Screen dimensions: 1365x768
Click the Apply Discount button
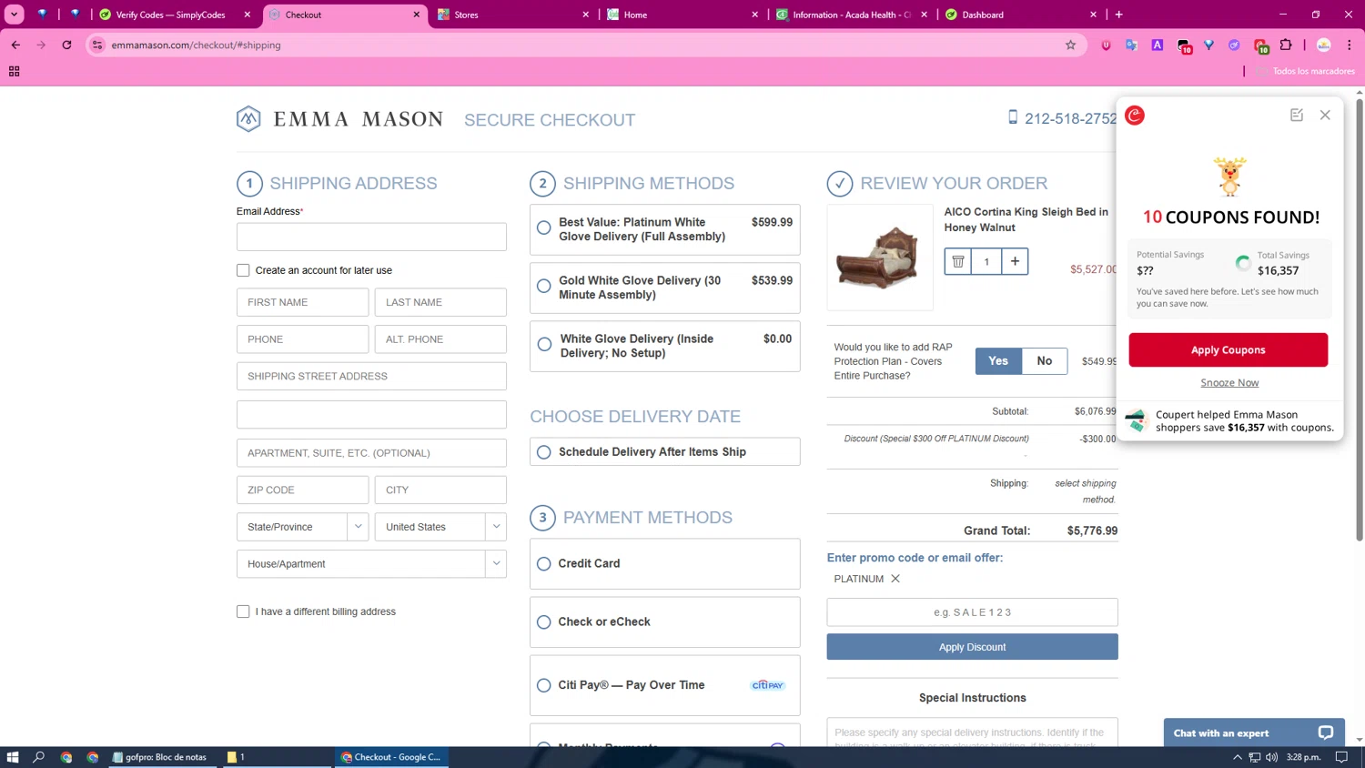[972, 647]
